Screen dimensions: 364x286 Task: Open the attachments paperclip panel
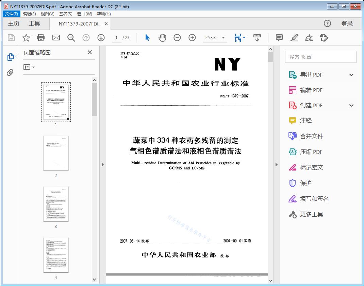11,72
